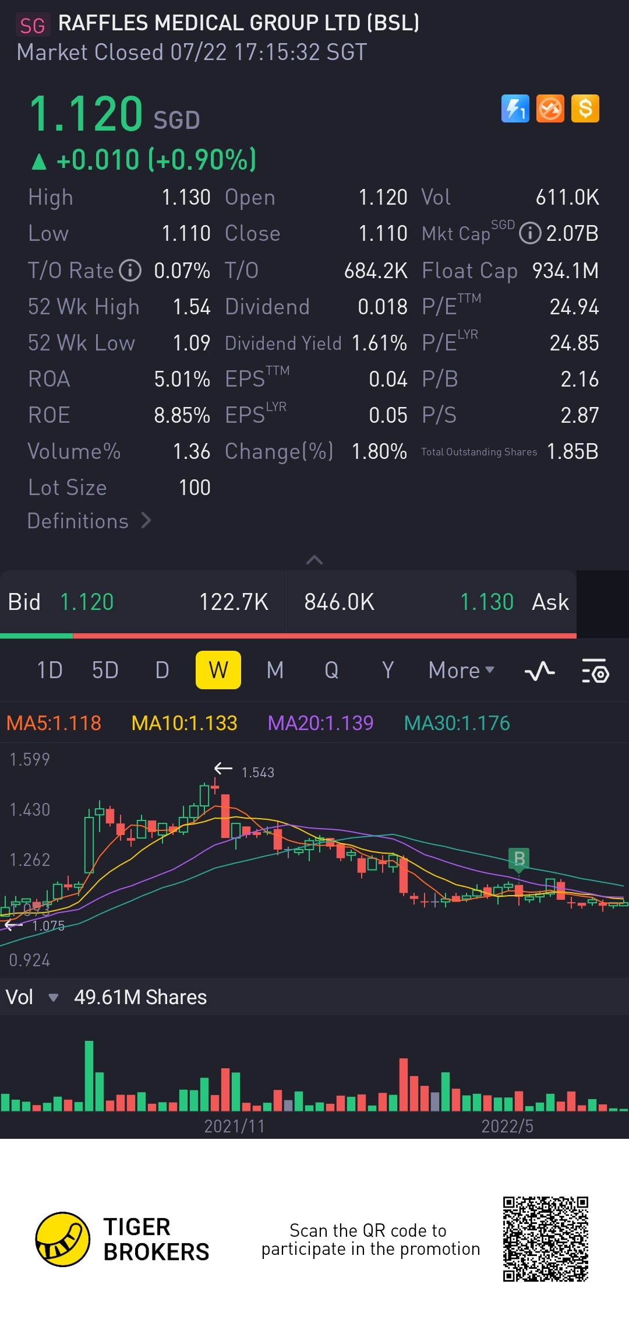629x1340 pixels.
Task: Tap the Market Closed status line
Action: [192, 52]
